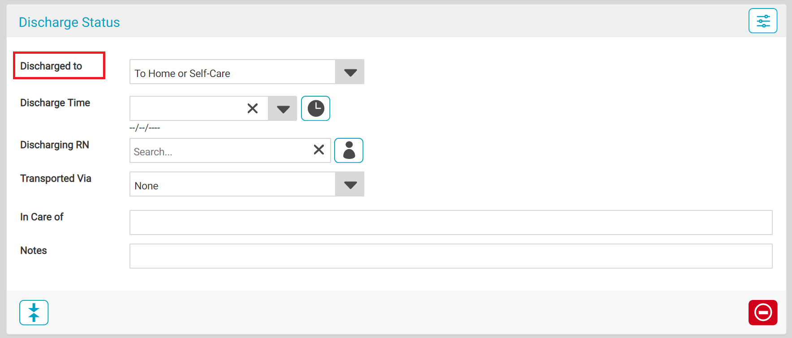The height and width of the screenshot is (338, 792).
Task: Click the In Care of text field
Action: 451,222
